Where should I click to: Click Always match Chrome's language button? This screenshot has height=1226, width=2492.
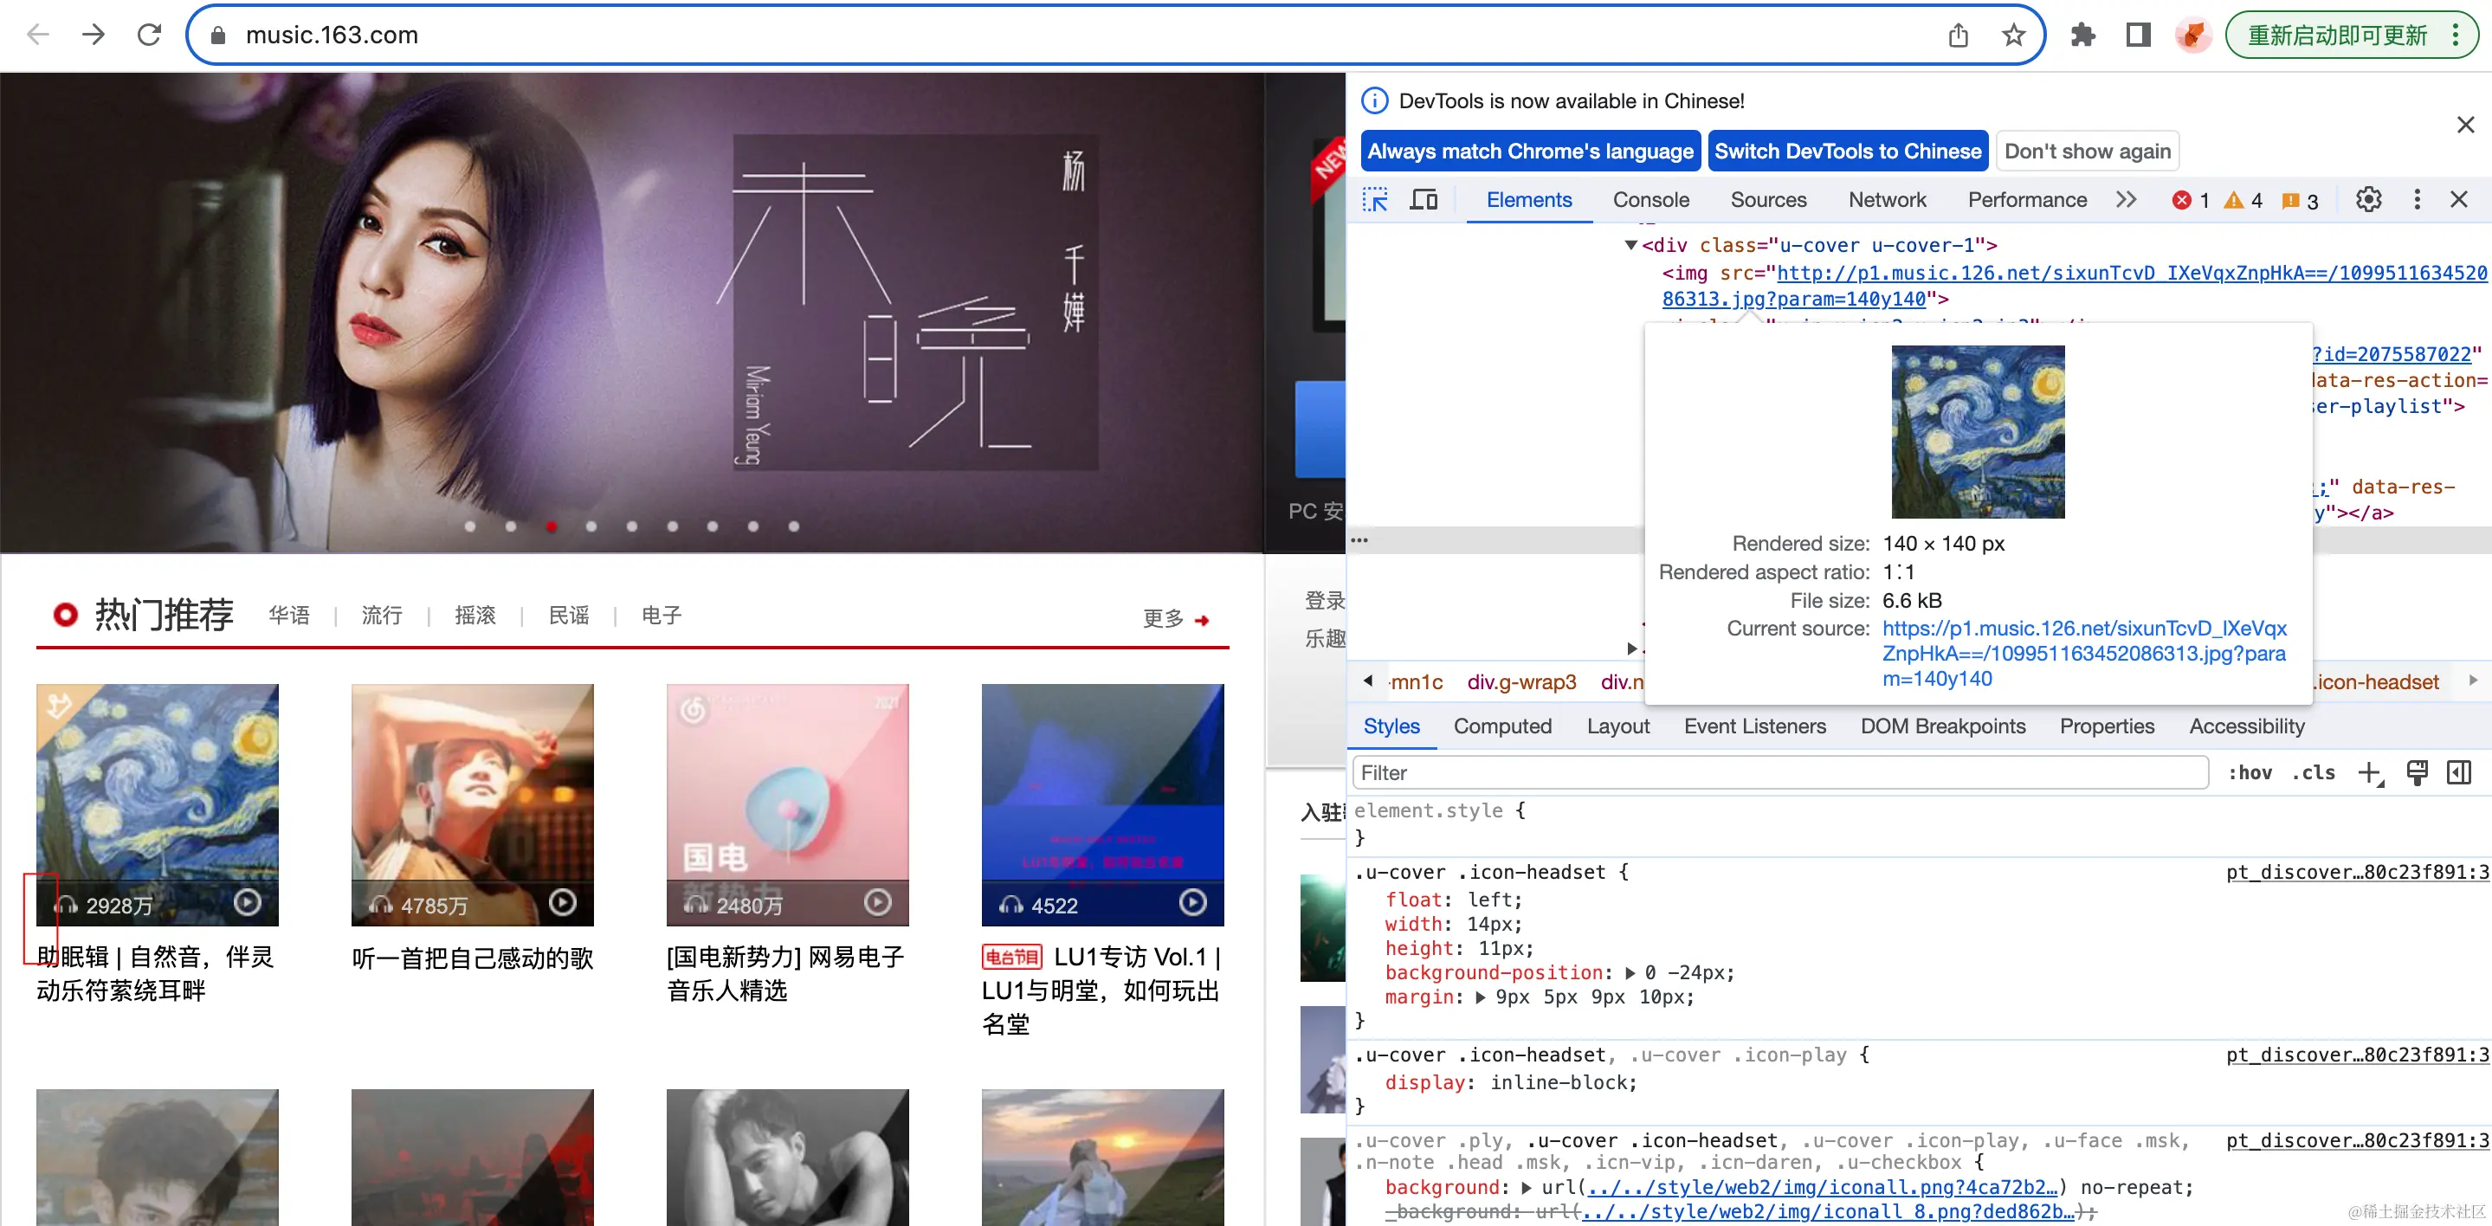click(1529, 151)
